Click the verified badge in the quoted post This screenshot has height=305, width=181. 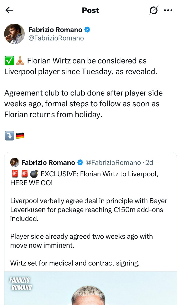80,163
